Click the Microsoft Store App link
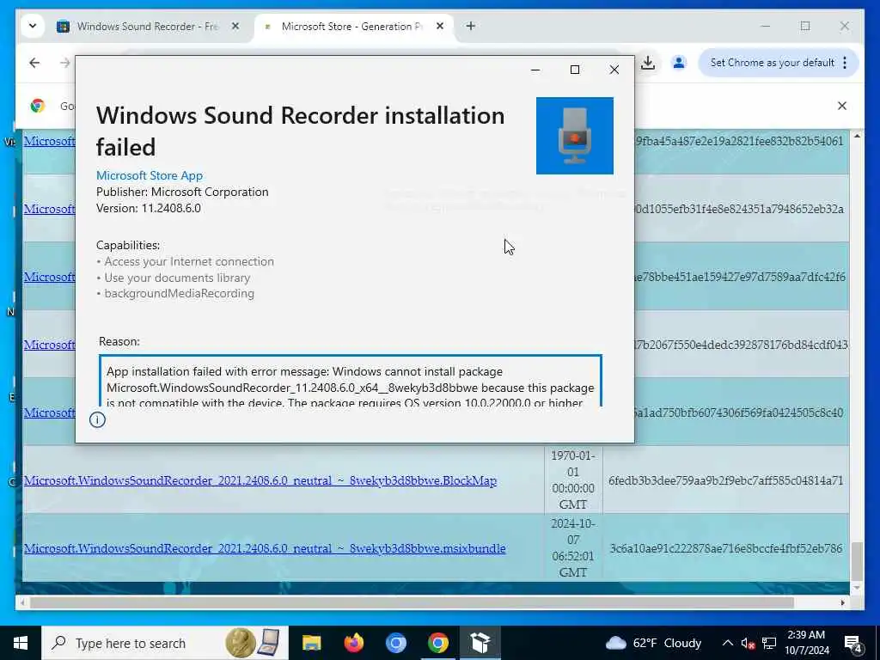 (x=150, y=175)
